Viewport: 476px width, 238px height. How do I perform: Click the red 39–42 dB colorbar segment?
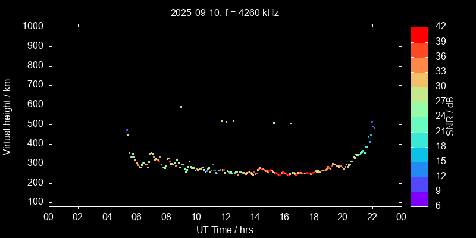point(419,34)
